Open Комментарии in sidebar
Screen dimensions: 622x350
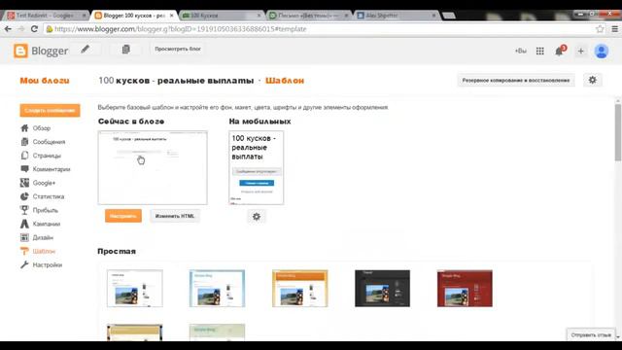46,169
